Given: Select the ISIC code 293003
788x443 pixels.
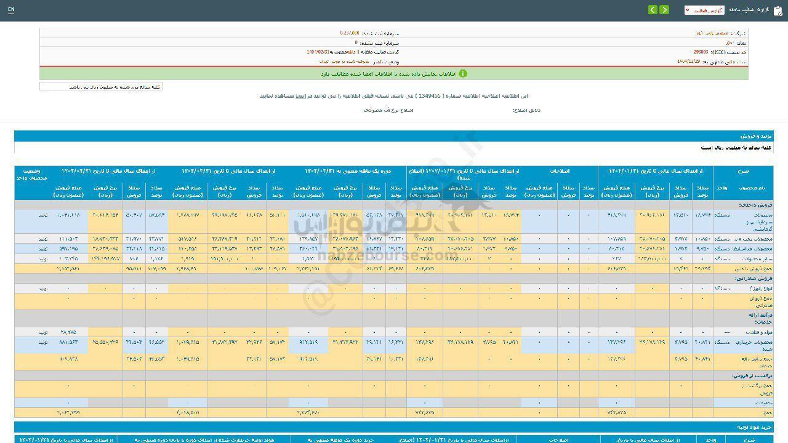Looking at the screenshot, I should (701, 52).
